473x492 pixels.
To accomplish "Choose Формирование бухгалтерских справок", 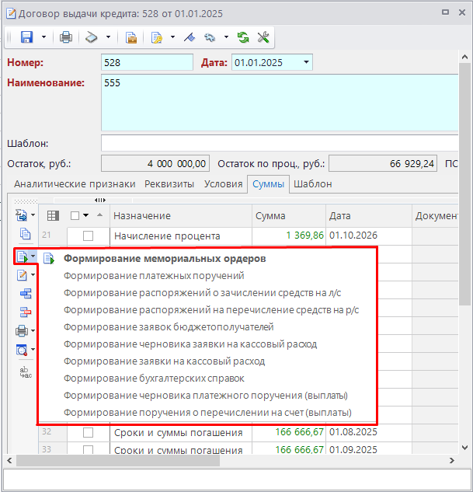I will (x=154, y=379).
